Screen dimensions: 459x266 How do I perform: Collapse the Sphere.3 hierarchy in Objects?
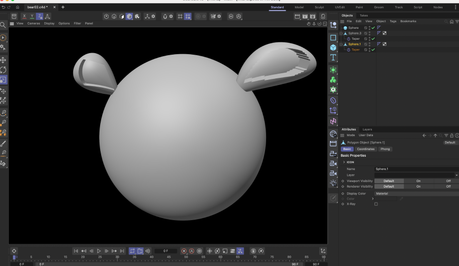click(341, 34)
